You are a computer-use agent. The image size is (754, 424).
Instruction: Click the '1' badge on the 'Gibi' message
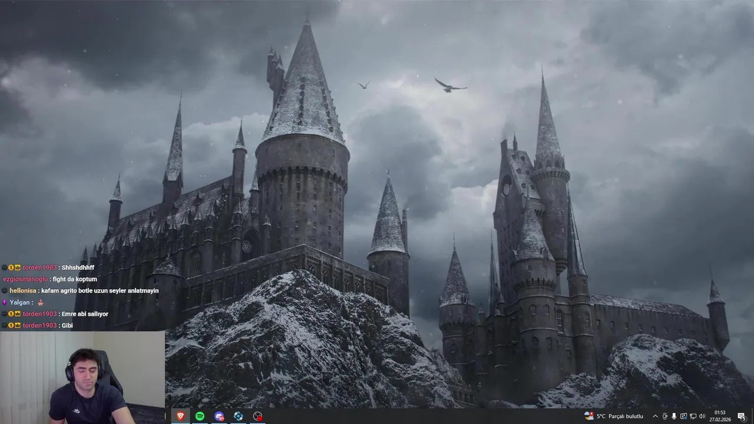point(11,326)
